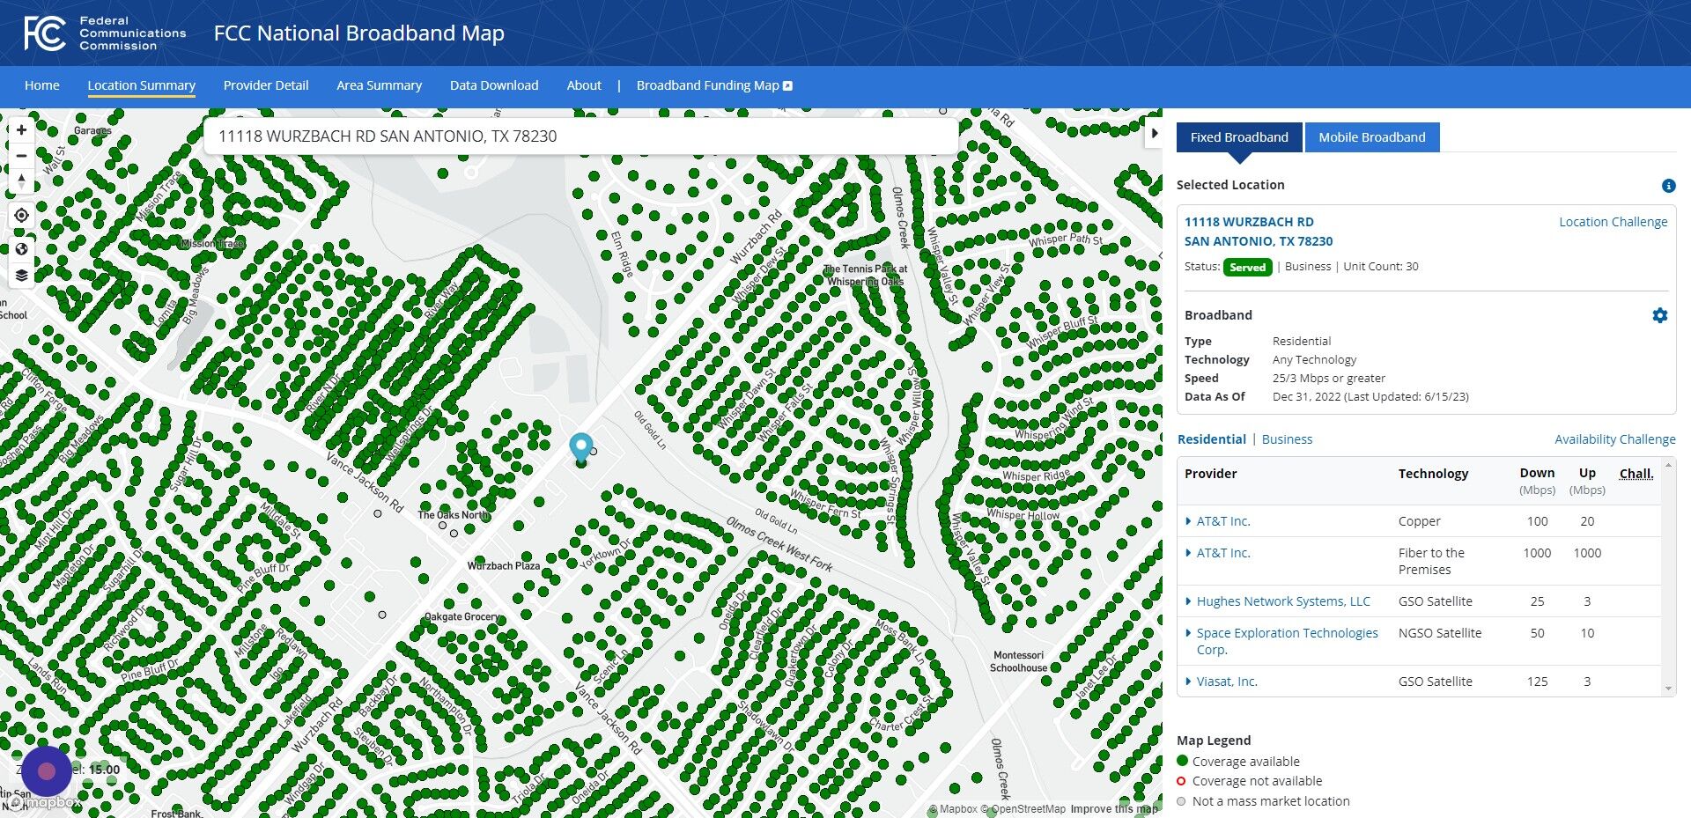
Task: Expand Hughes Network Systems row
Action: click(1188, 601)
